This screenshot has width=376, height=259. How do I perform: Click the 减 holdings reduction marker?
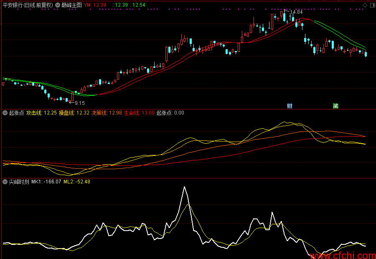335,106
